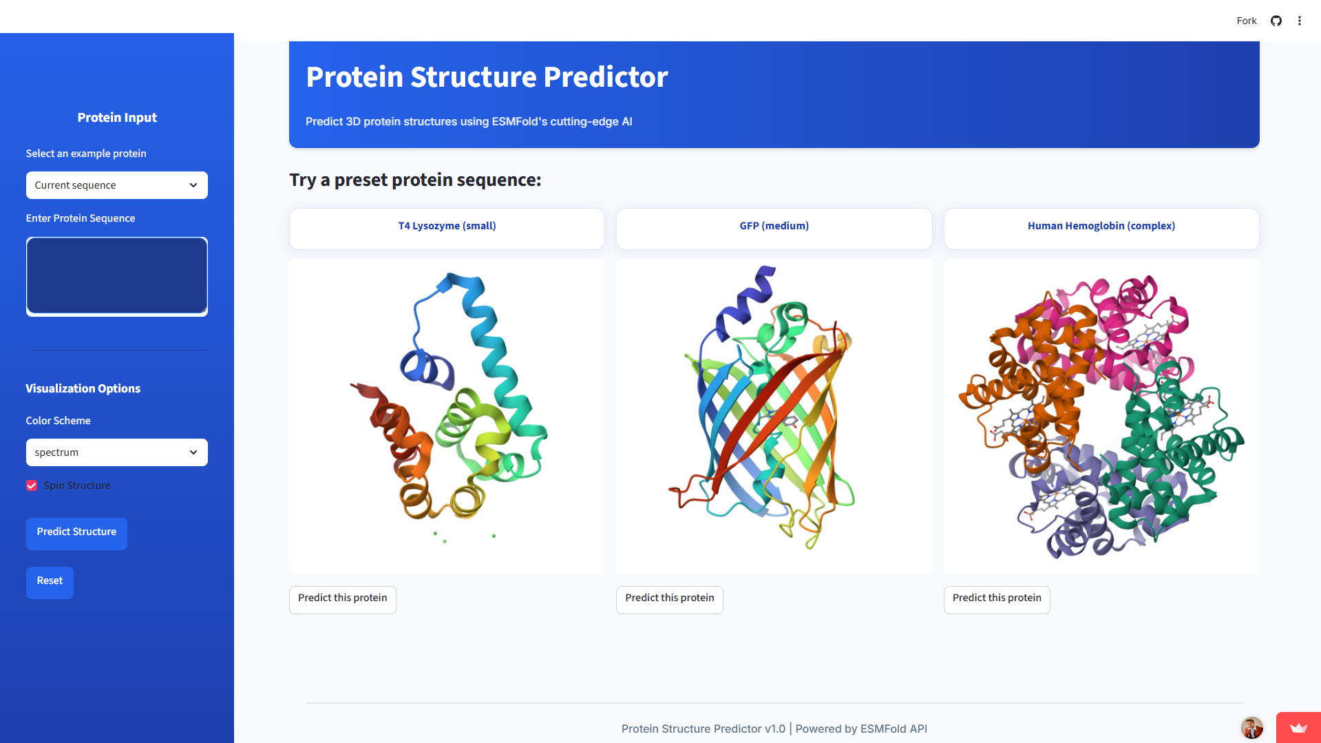Viewport: 1321px width, 743px height.
Task: Click the Reset button
Action: coord(49,582)
